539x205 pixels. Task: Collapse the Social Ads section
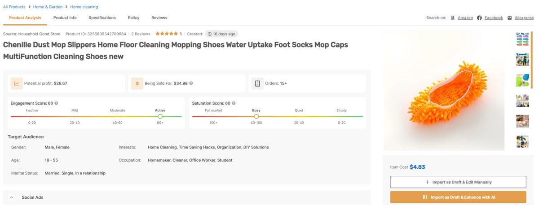point(12,197)
